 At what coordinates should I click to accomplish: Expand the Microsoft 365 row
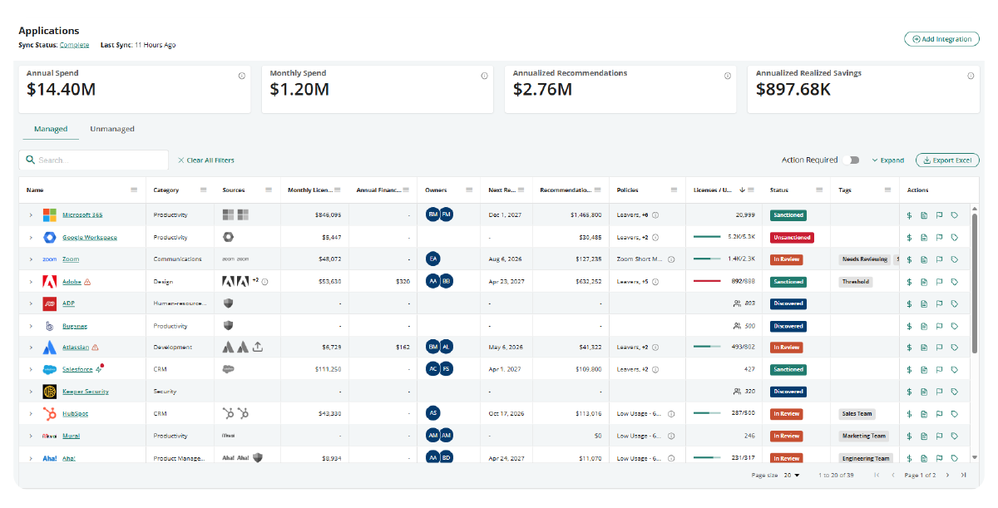(x=31, y=215)
